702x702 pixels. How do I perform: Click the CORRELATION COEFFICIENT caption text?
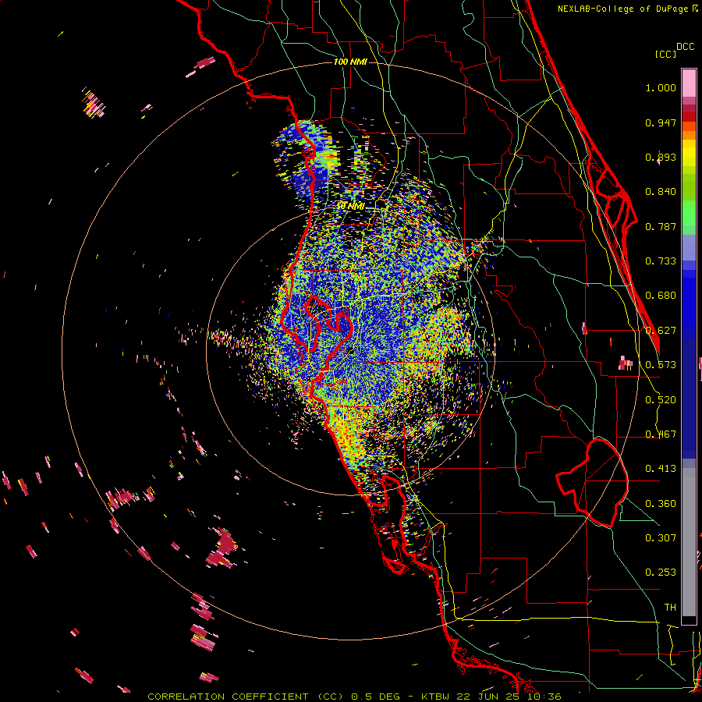coord(228,697)
